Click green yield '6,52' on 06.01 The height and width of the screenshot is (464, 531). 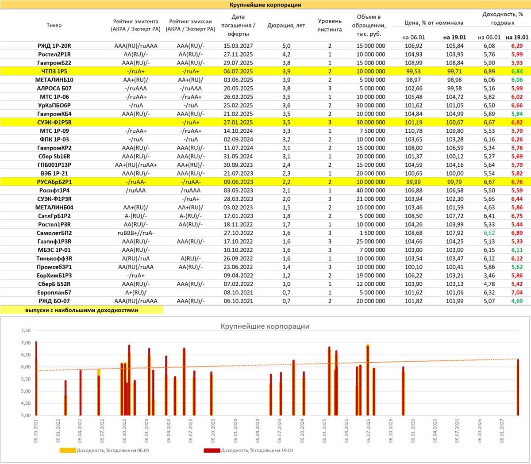pyautogui.click(x=489, y=233)
